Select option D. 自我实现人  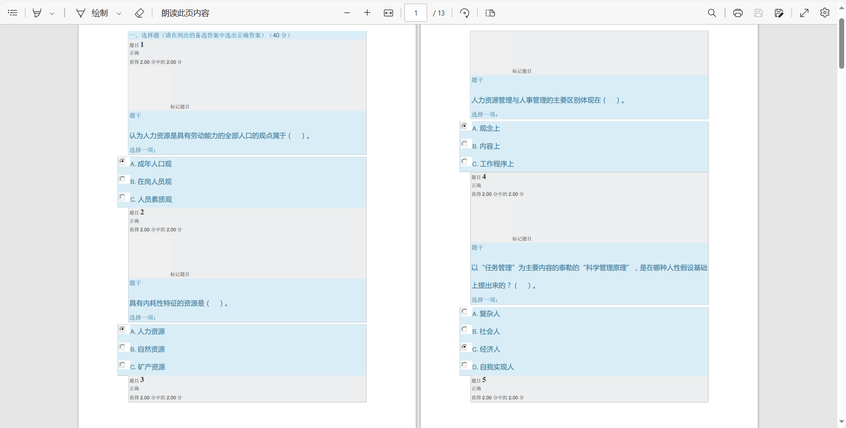464,364
